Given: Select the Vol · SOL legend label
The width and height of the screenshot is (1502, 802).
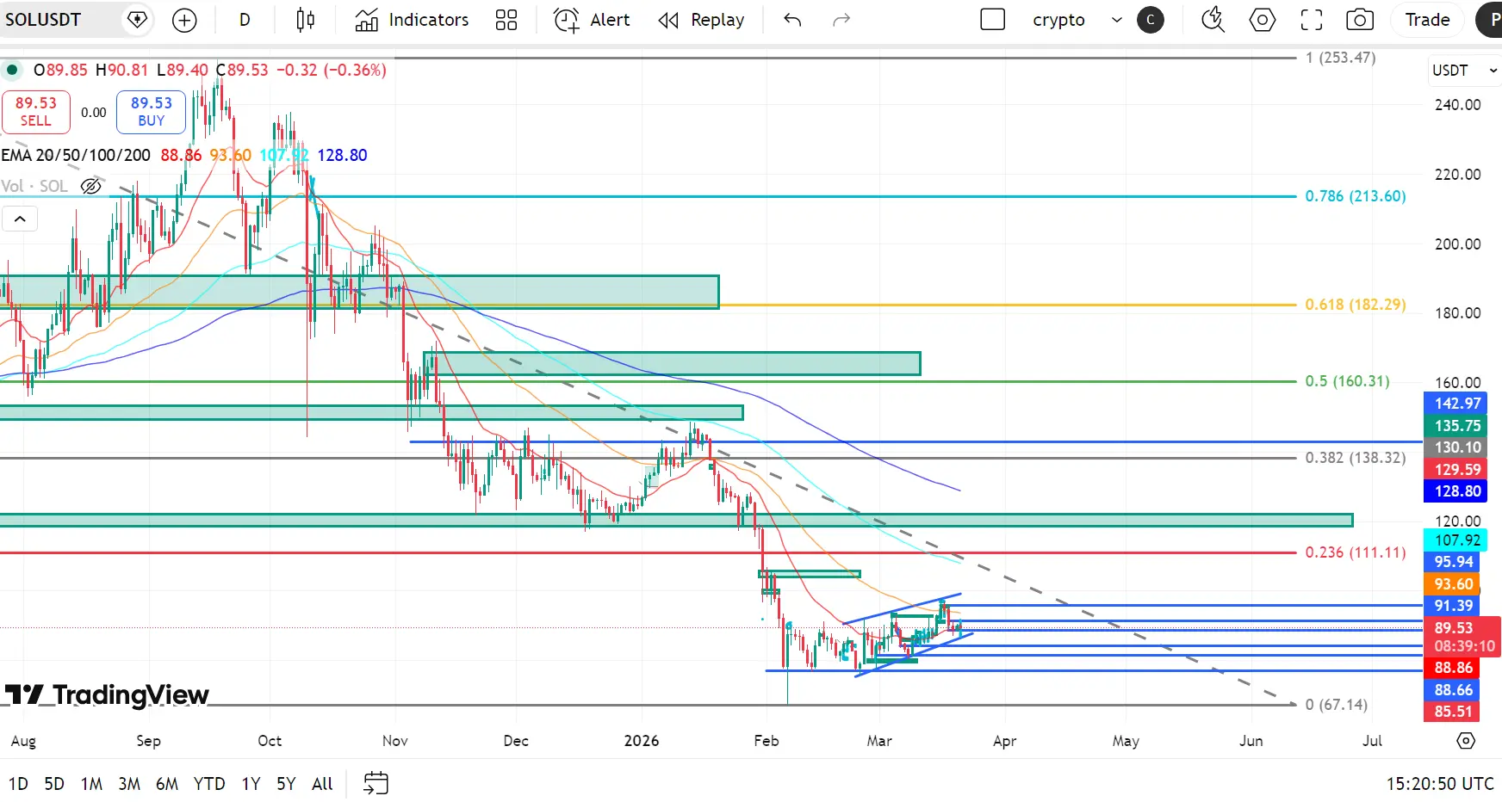Looking at the screenshot, I should 34,186.
